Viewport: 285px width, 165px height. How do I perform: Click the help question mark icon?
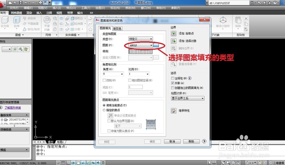coord(275,3)
